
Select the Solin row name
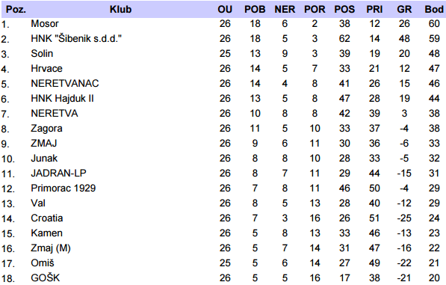click(42, 54)
